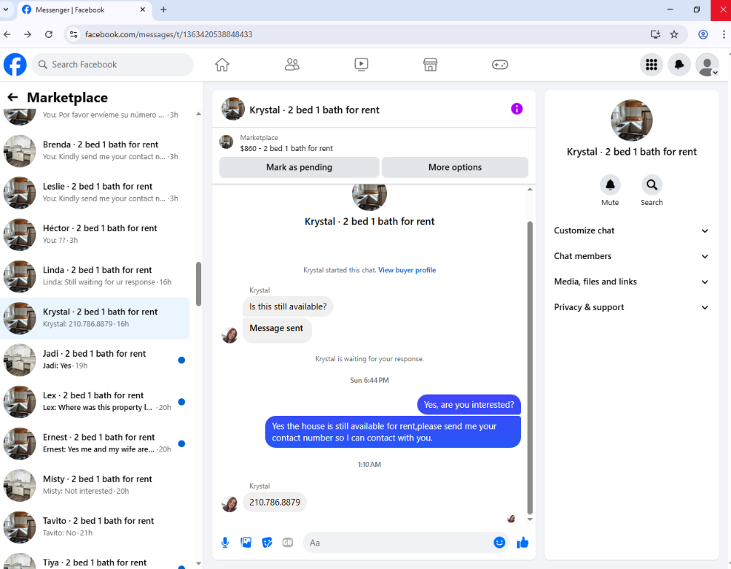
Task: Open a new browser tab
Action: (163, 9)
